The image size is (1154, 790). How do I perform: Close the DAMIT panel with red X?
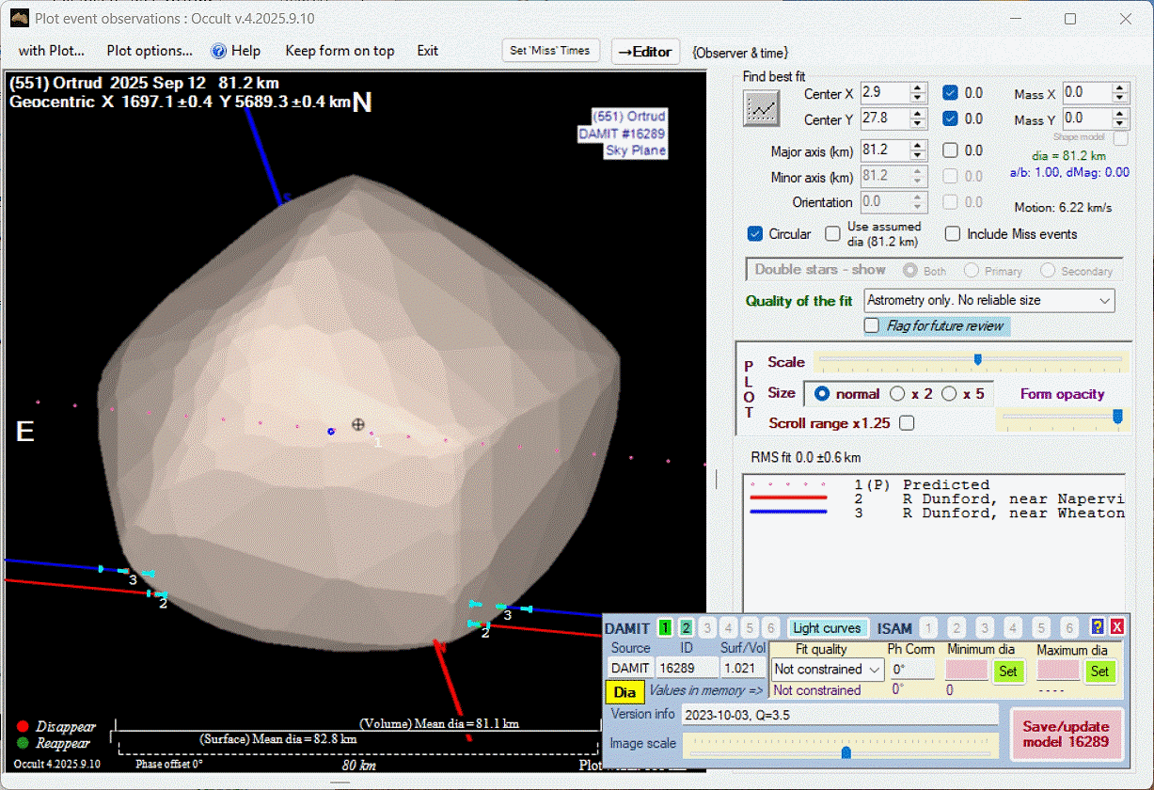[x=1116, y=627]
